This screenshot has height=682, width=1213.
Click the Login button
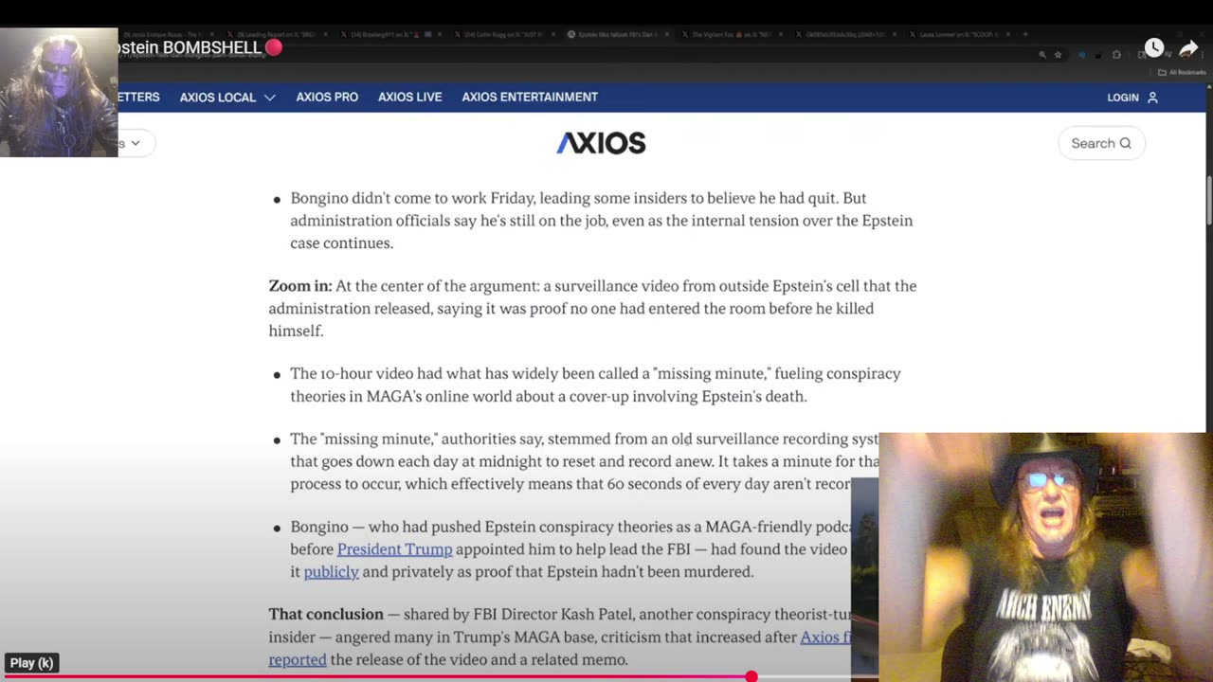(1132, 98)
